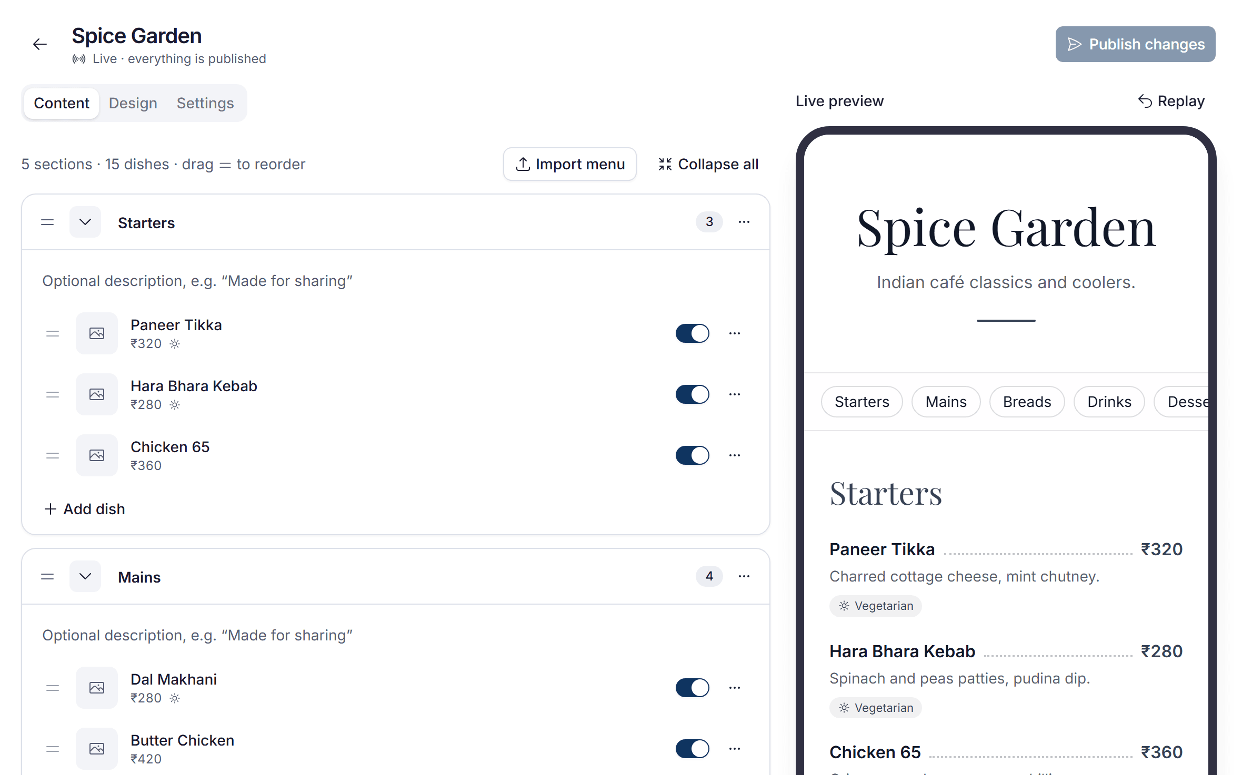Select the Starters chip in the preview
Image resolution: width=1242 pixels, height=775 pixels.
tap(862, 402)
